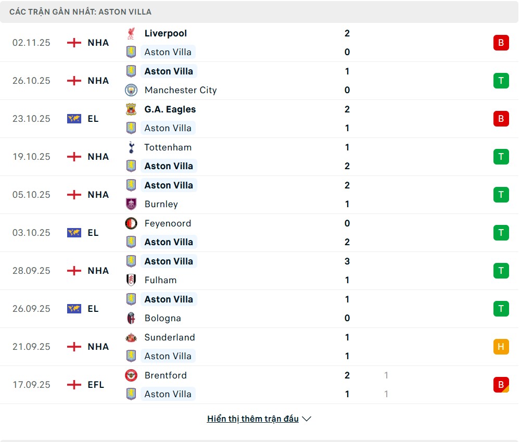Click the Burnley team crest
Image resolution: width=520 pixels, height=442 pixels.
(x=131, y=204)
